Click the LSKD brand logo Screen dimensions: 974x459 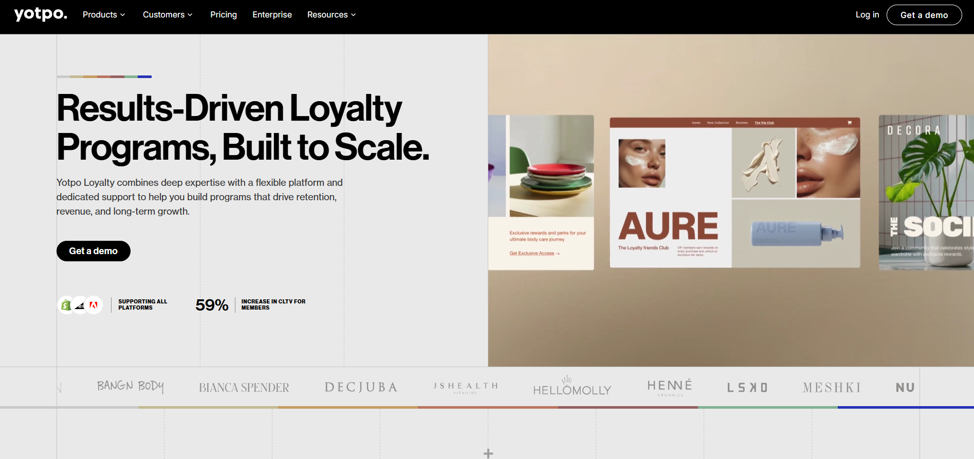(747, 388)
